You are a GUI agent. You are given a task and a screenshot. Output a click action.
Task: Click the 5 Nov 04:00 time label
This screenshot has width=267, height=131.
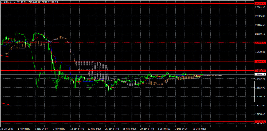42,129
